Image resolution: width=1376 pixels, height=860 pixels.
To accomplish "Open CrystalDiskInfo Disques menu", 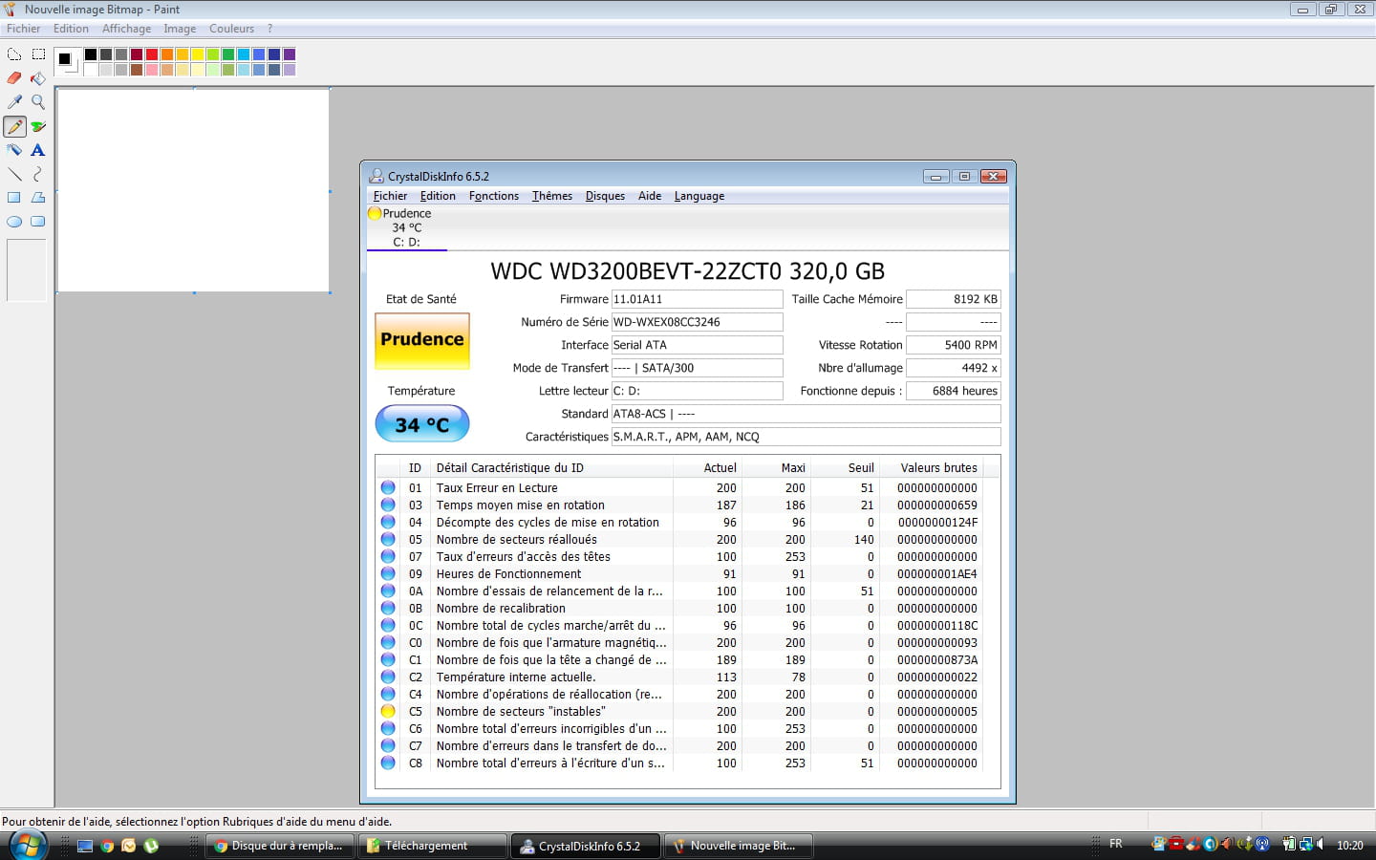I will (x=605, y=196).
